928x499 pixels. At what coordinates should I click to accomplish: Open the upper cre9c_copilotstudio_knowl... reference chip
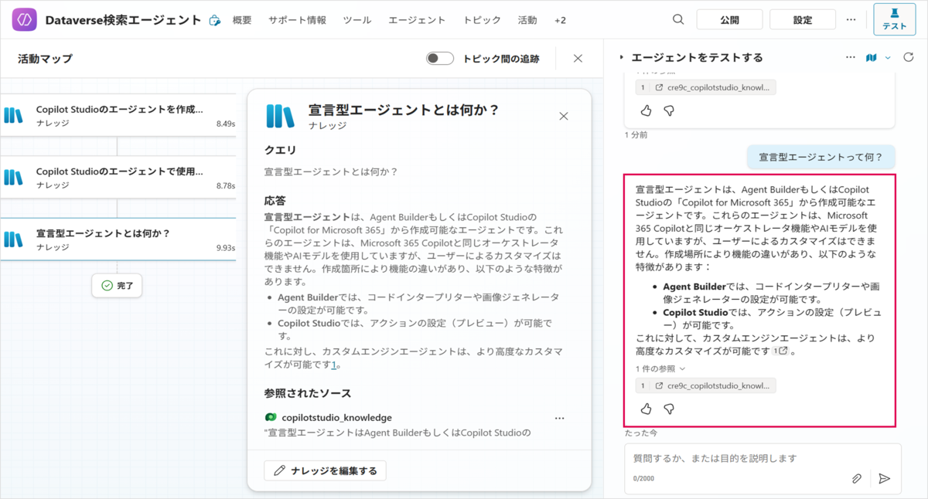click(705, 87)
